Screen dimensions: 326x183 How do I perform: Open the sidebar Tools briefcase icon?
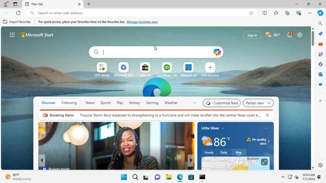320,44
